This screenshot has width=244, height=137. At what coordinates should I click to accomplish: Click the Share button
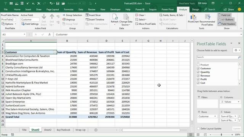pos(229,10)
